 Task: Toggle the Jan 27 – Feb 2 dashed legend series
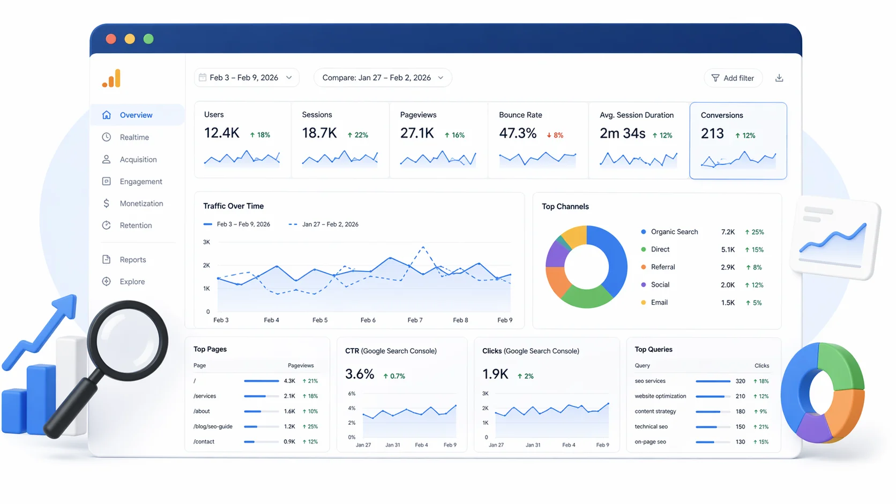coord(324,224)
